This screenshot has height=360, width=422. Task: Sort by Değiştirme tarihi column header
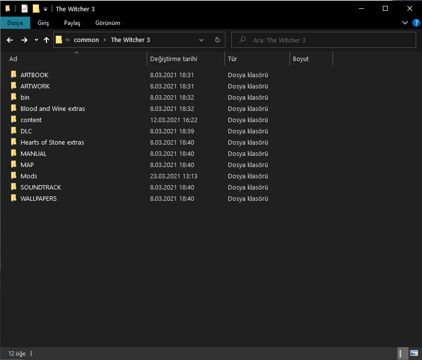tap(186, 59)
